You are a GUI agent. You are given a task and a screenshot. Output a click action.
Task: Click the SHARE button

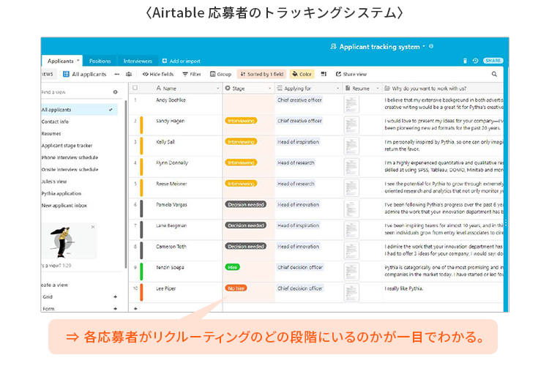click(x=493, y=61)
